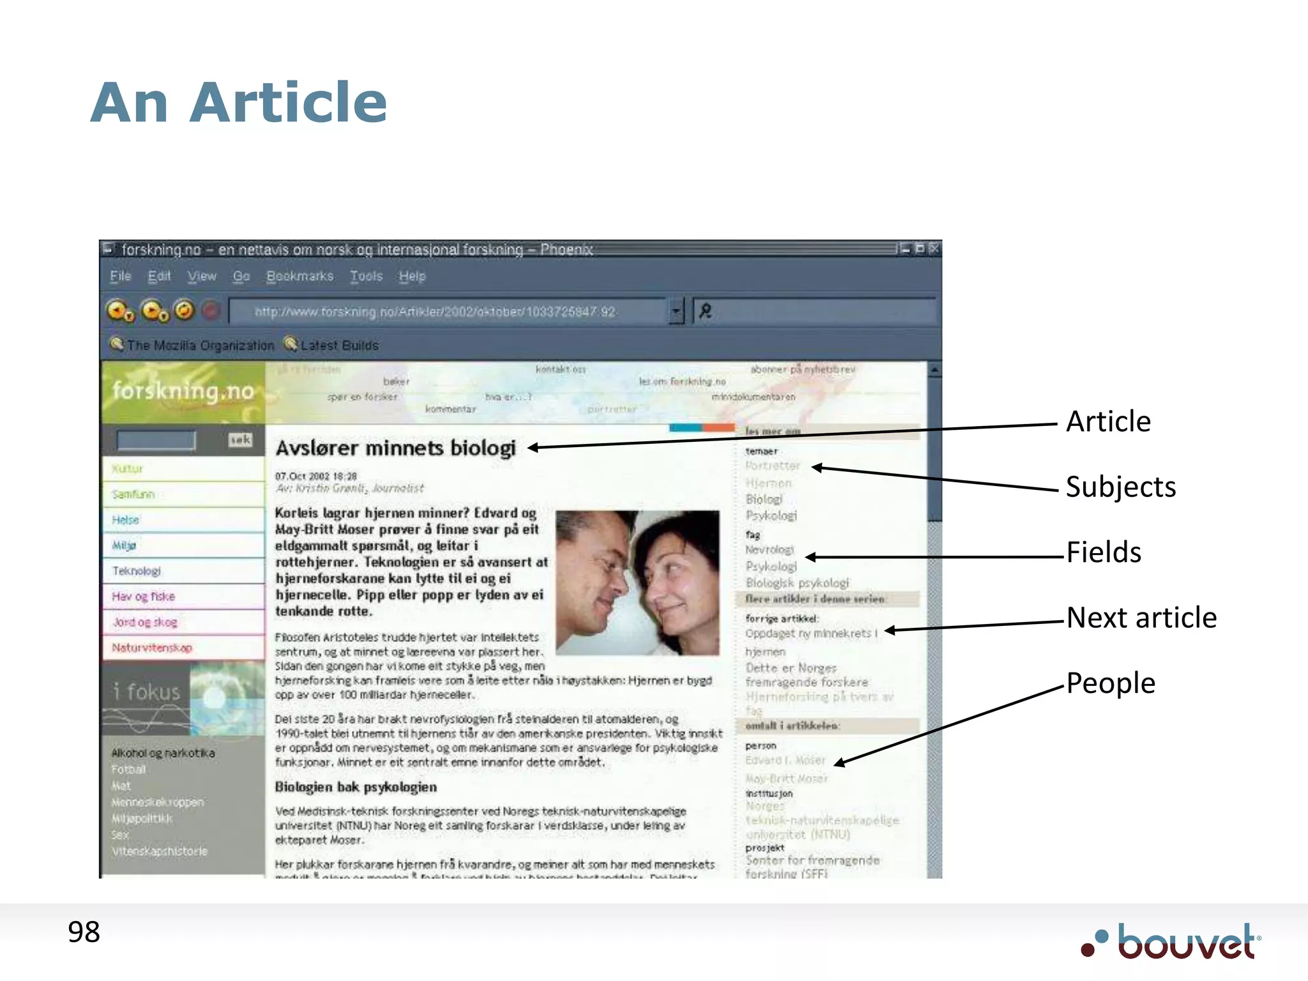Open the Latest Builds bookmark
The height and width of the screenshot is (981, 1308).
click(x=332, y=346)
